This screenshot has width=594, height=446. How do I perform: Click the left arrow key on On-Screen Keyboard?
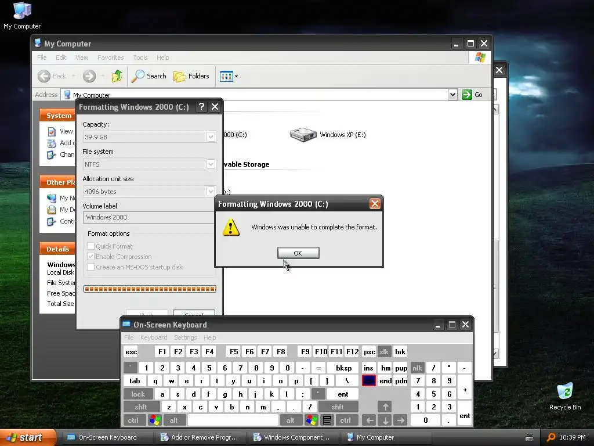(370, 420)
